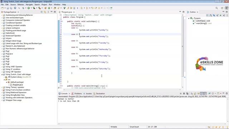This screenshot has height=129, width=229.
Task: Click the Quick Access search icon top right
Action: [x=216, y=8]
